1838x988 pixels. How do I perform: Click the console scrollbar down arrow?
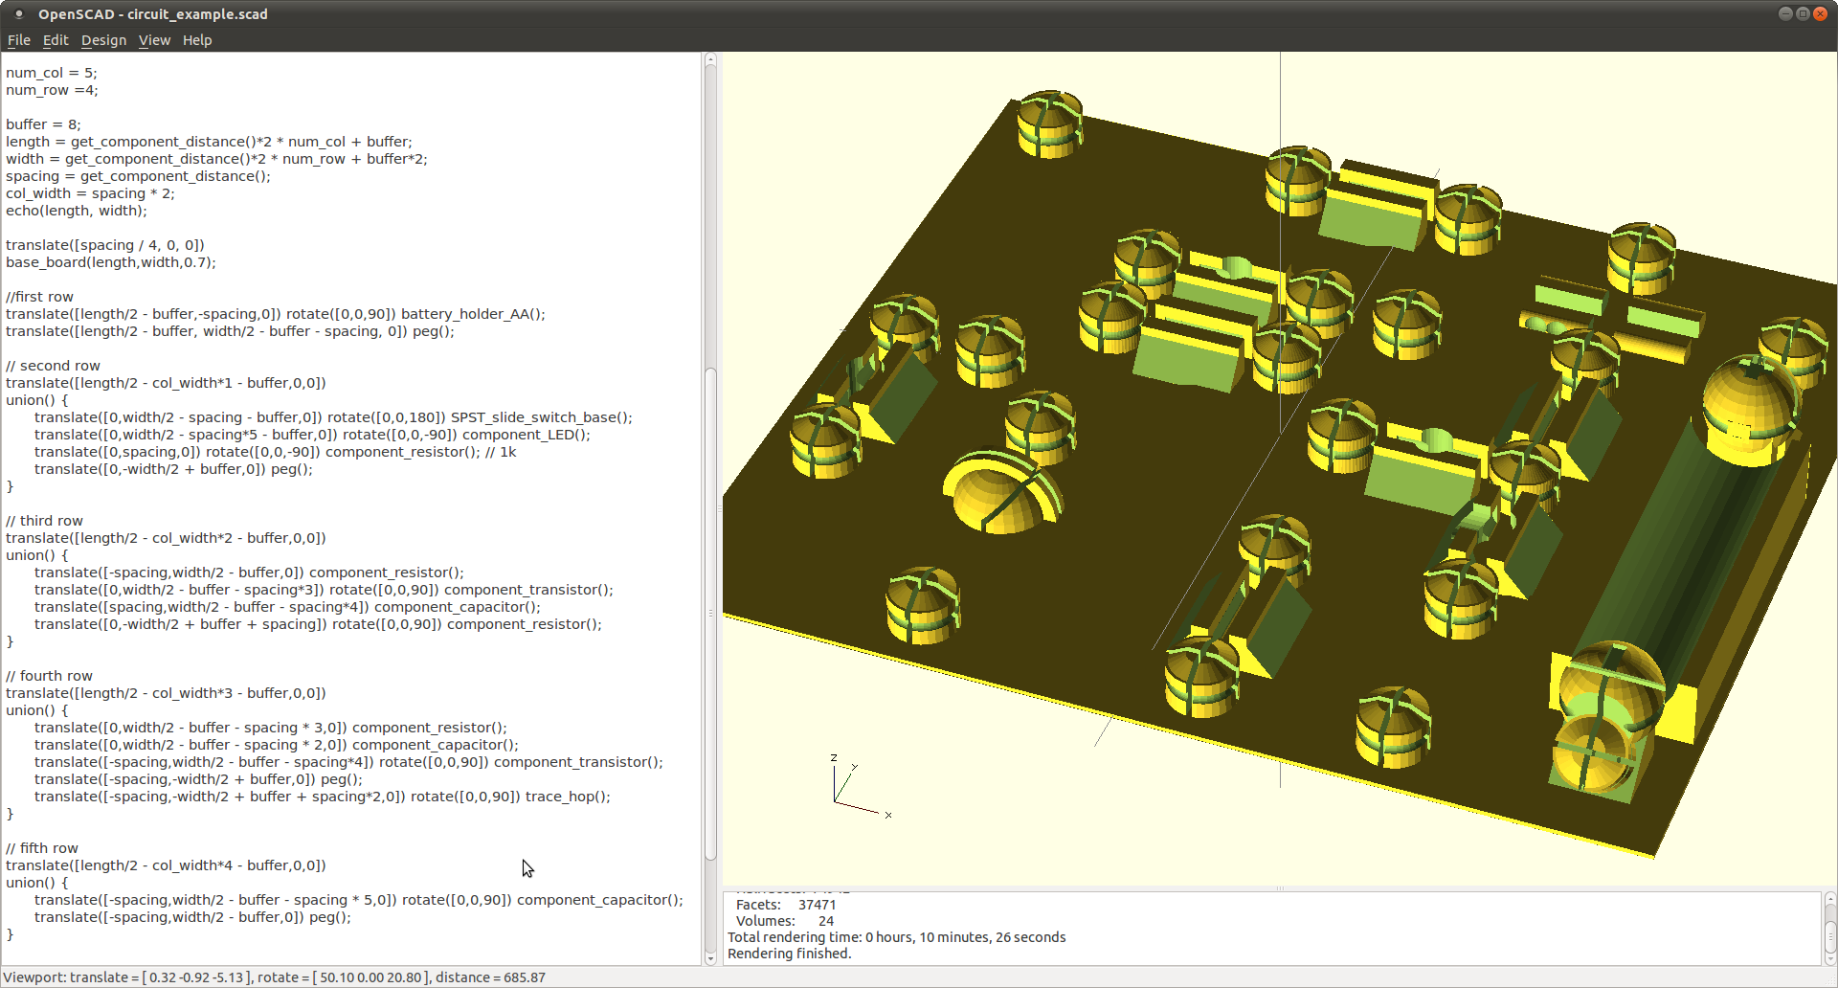tap(1830, 958)
